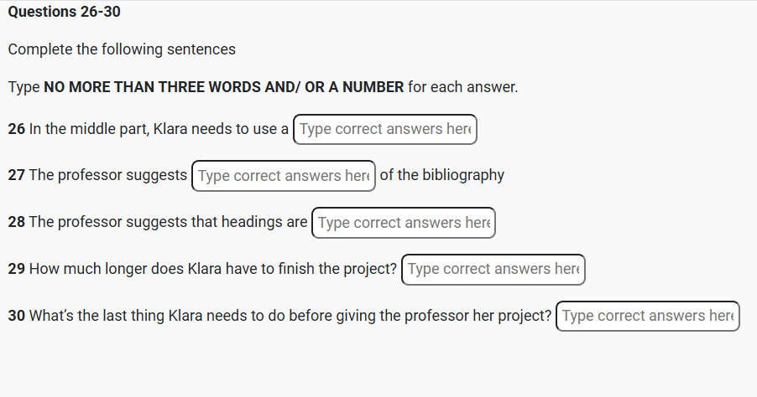Click the bold 'NO MORE THAN THREE WORDS' text

click(158, 87)
